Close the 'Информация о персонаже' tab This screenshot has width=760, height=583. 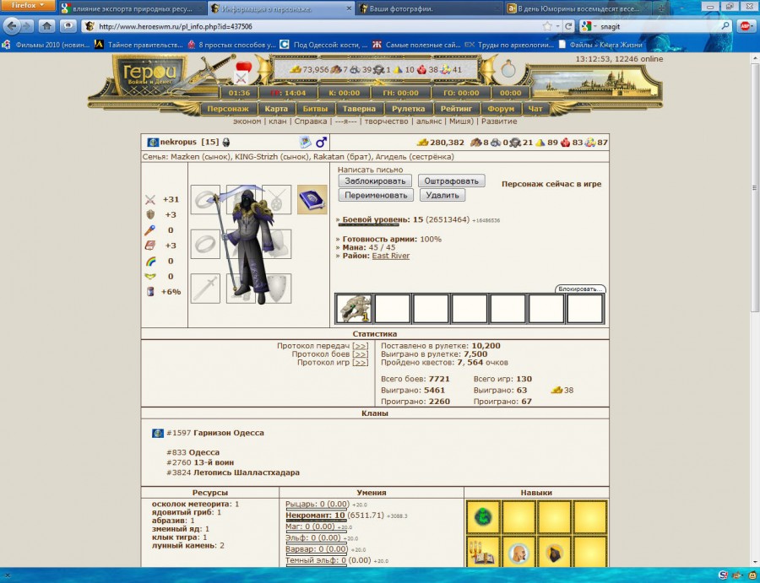point(349,8)
